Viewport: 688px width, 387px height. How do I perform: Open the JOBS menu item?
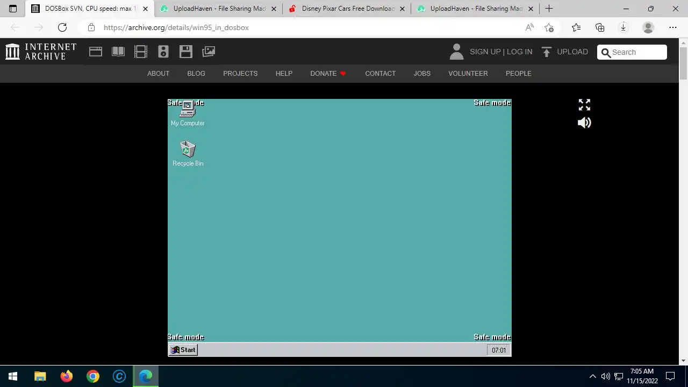tap(422, 73)
